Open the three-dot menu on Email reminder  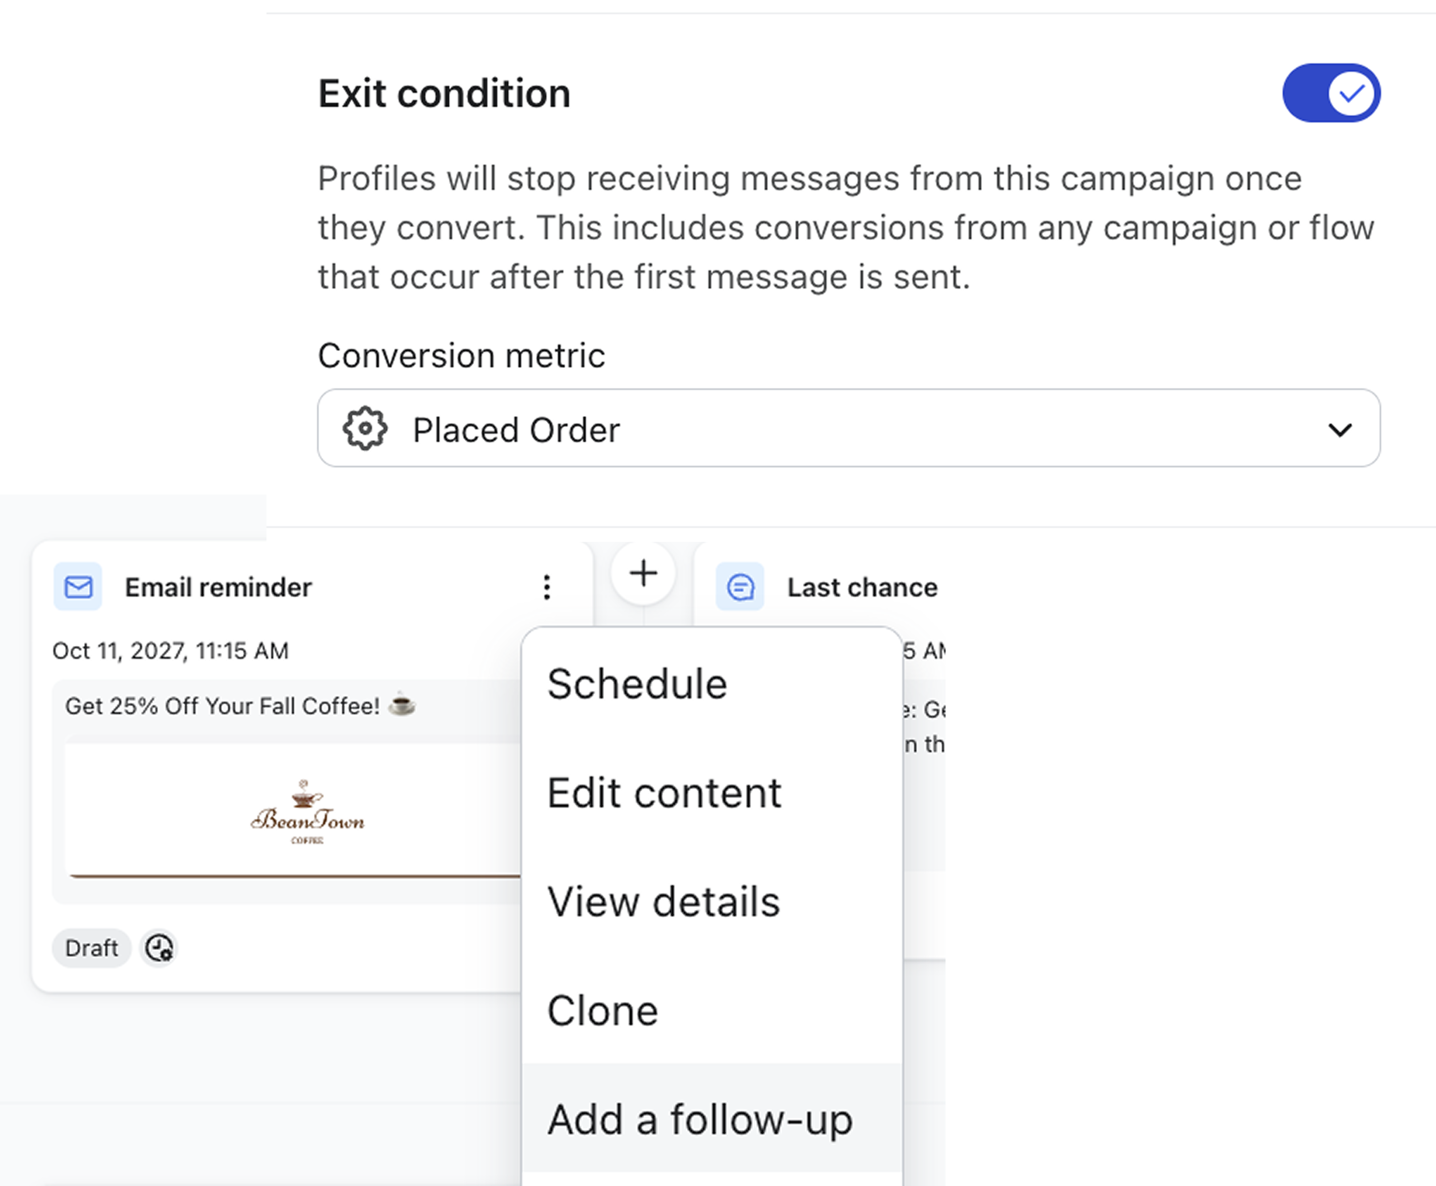[547, 587]
